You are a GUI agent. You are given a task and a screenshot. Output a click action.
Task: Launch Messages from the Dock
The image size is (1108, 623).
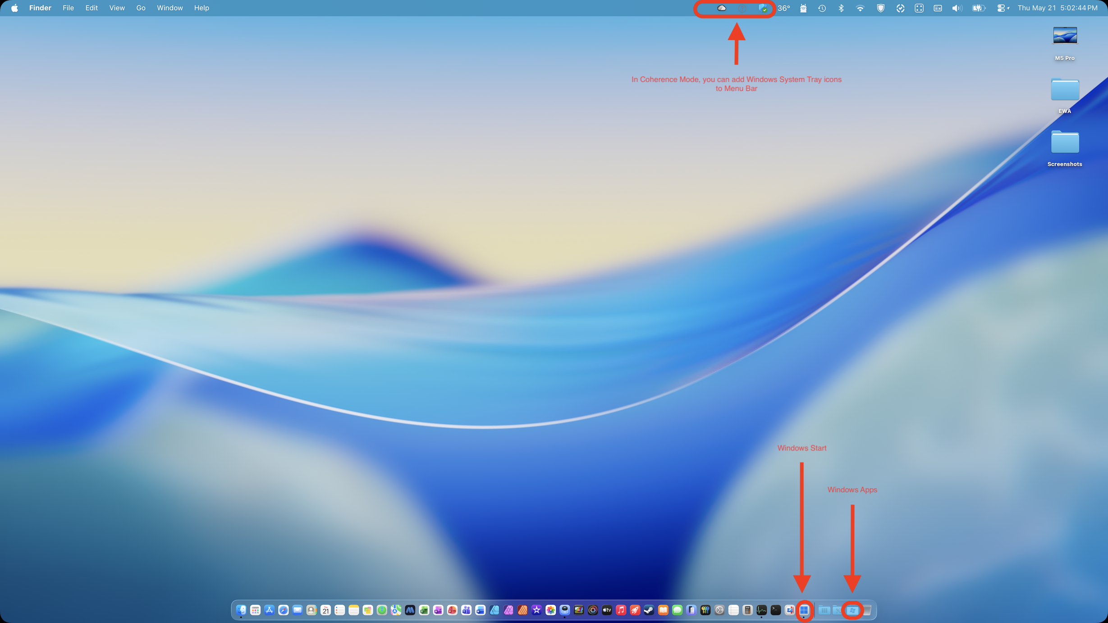point(677,610)
